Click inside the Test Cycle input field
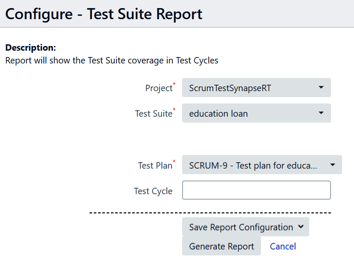Viewport: 354px width, 264px height. point(256,190)
